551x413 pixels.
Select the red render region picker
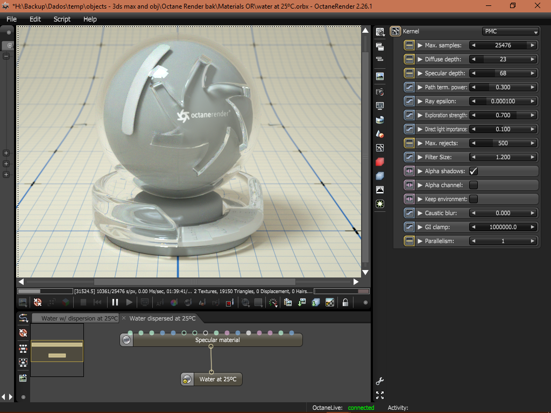click(x=230, y=302)
